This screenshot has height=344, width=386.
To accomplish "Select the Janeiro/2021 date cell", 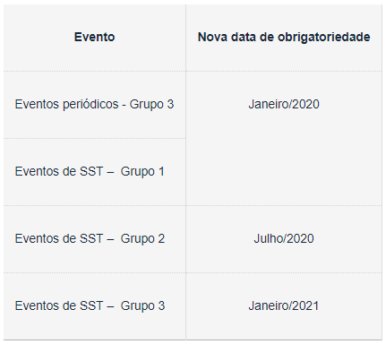I will pos(284,306).
